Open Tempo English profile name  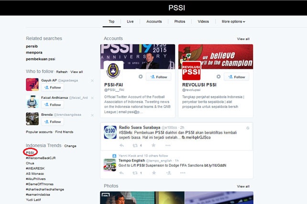pos(132,161)
